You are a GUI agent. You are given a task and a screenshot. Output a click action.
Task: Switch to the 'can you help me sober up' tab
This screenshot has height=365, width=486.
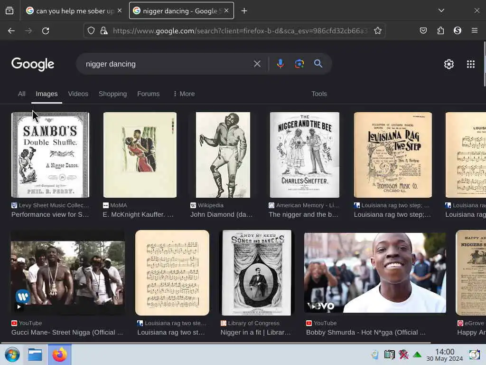pyautogui.click(x=75, y=11)
